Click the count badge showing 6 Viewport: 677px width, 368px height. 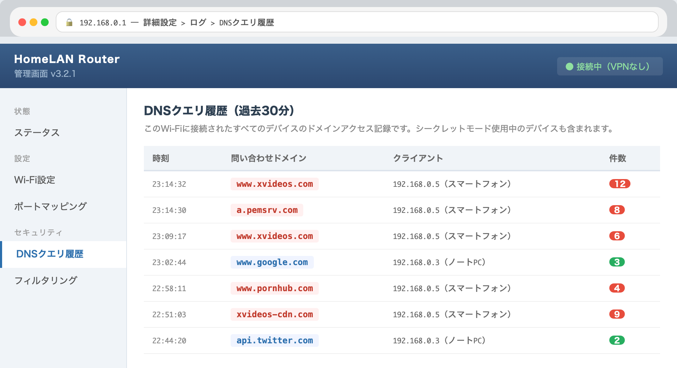click(617, 236)
